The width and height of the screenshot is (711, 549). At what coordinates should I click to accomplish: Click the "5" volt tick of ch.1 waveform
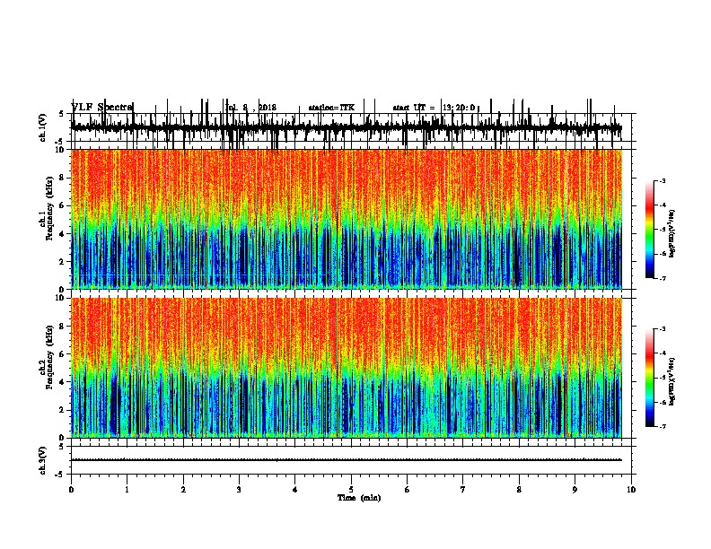[61, 114]
